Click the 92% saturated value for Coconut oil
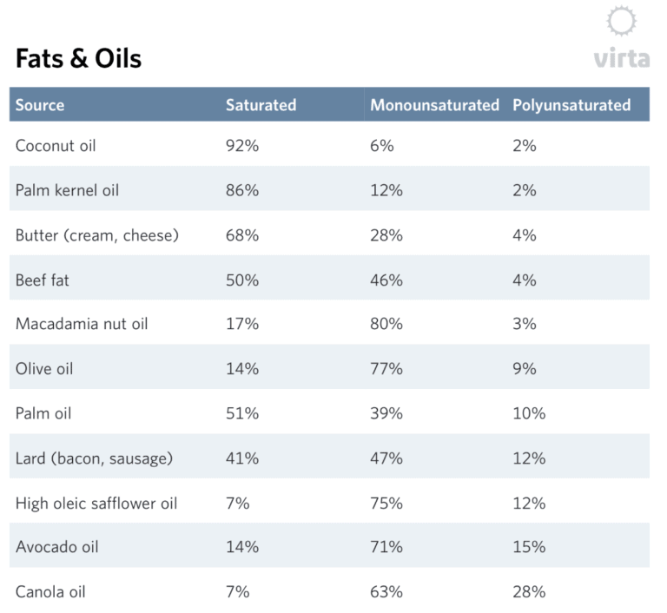The image size is (667, 613). click(242, 146)
